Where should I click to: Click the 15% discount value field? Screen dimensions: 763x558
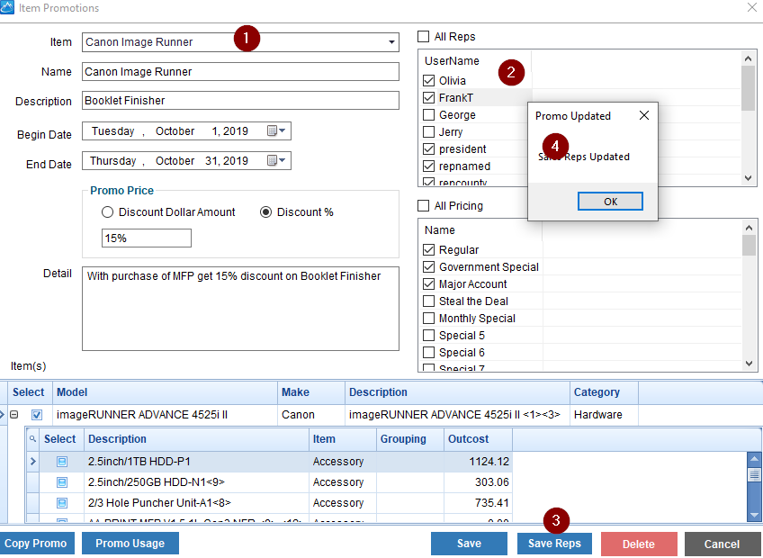click(x=147, y=238)
